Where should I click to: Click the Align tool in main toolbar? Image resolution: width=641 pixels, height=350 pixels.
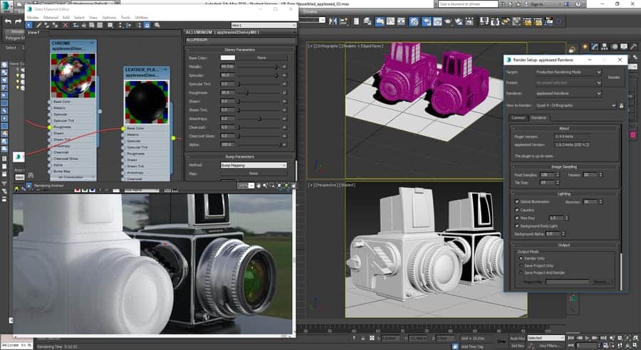click(x=343, y=21)
